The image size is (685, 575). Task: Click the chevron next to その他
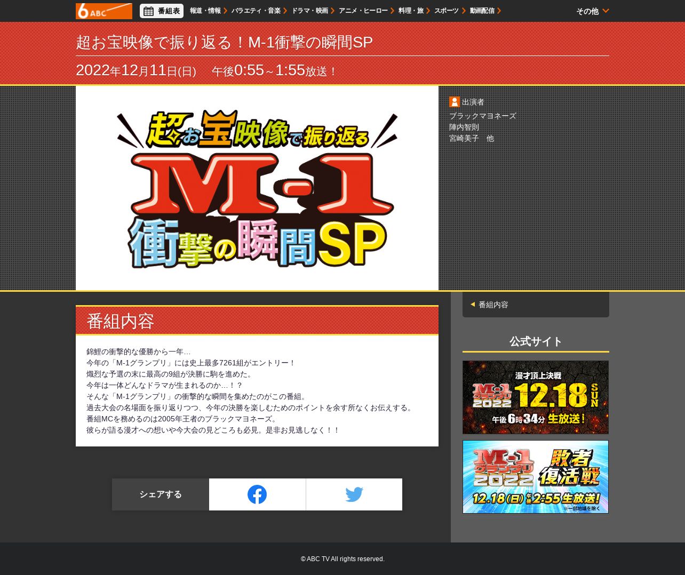606,11
